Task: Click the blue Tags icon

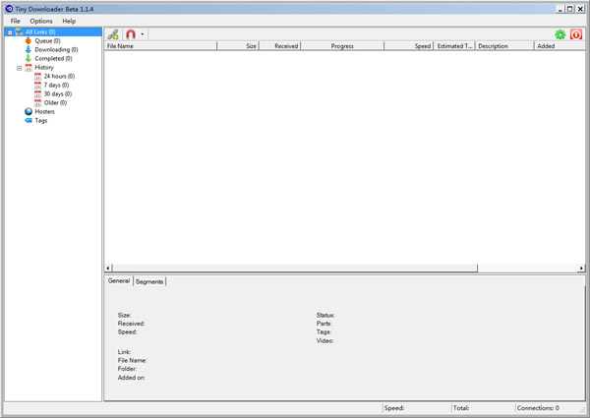Action: click(x=29, y=120)
